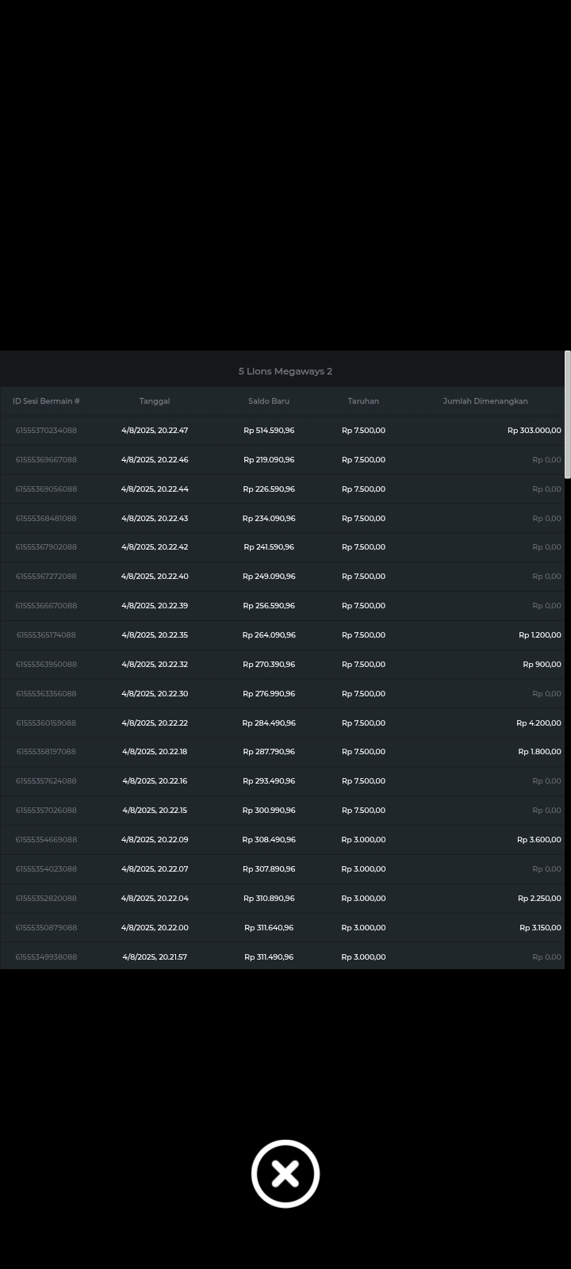Open session ID 61555369667088
This screenshot has height=1269, width=571.
[x=46, y=460]
